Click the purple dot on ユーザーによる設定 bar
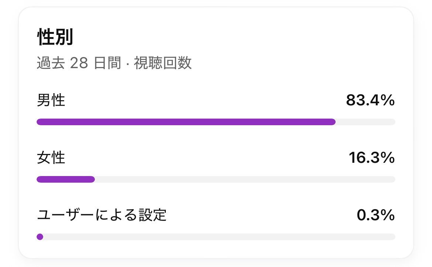432x267 pixels. point(40,237)
